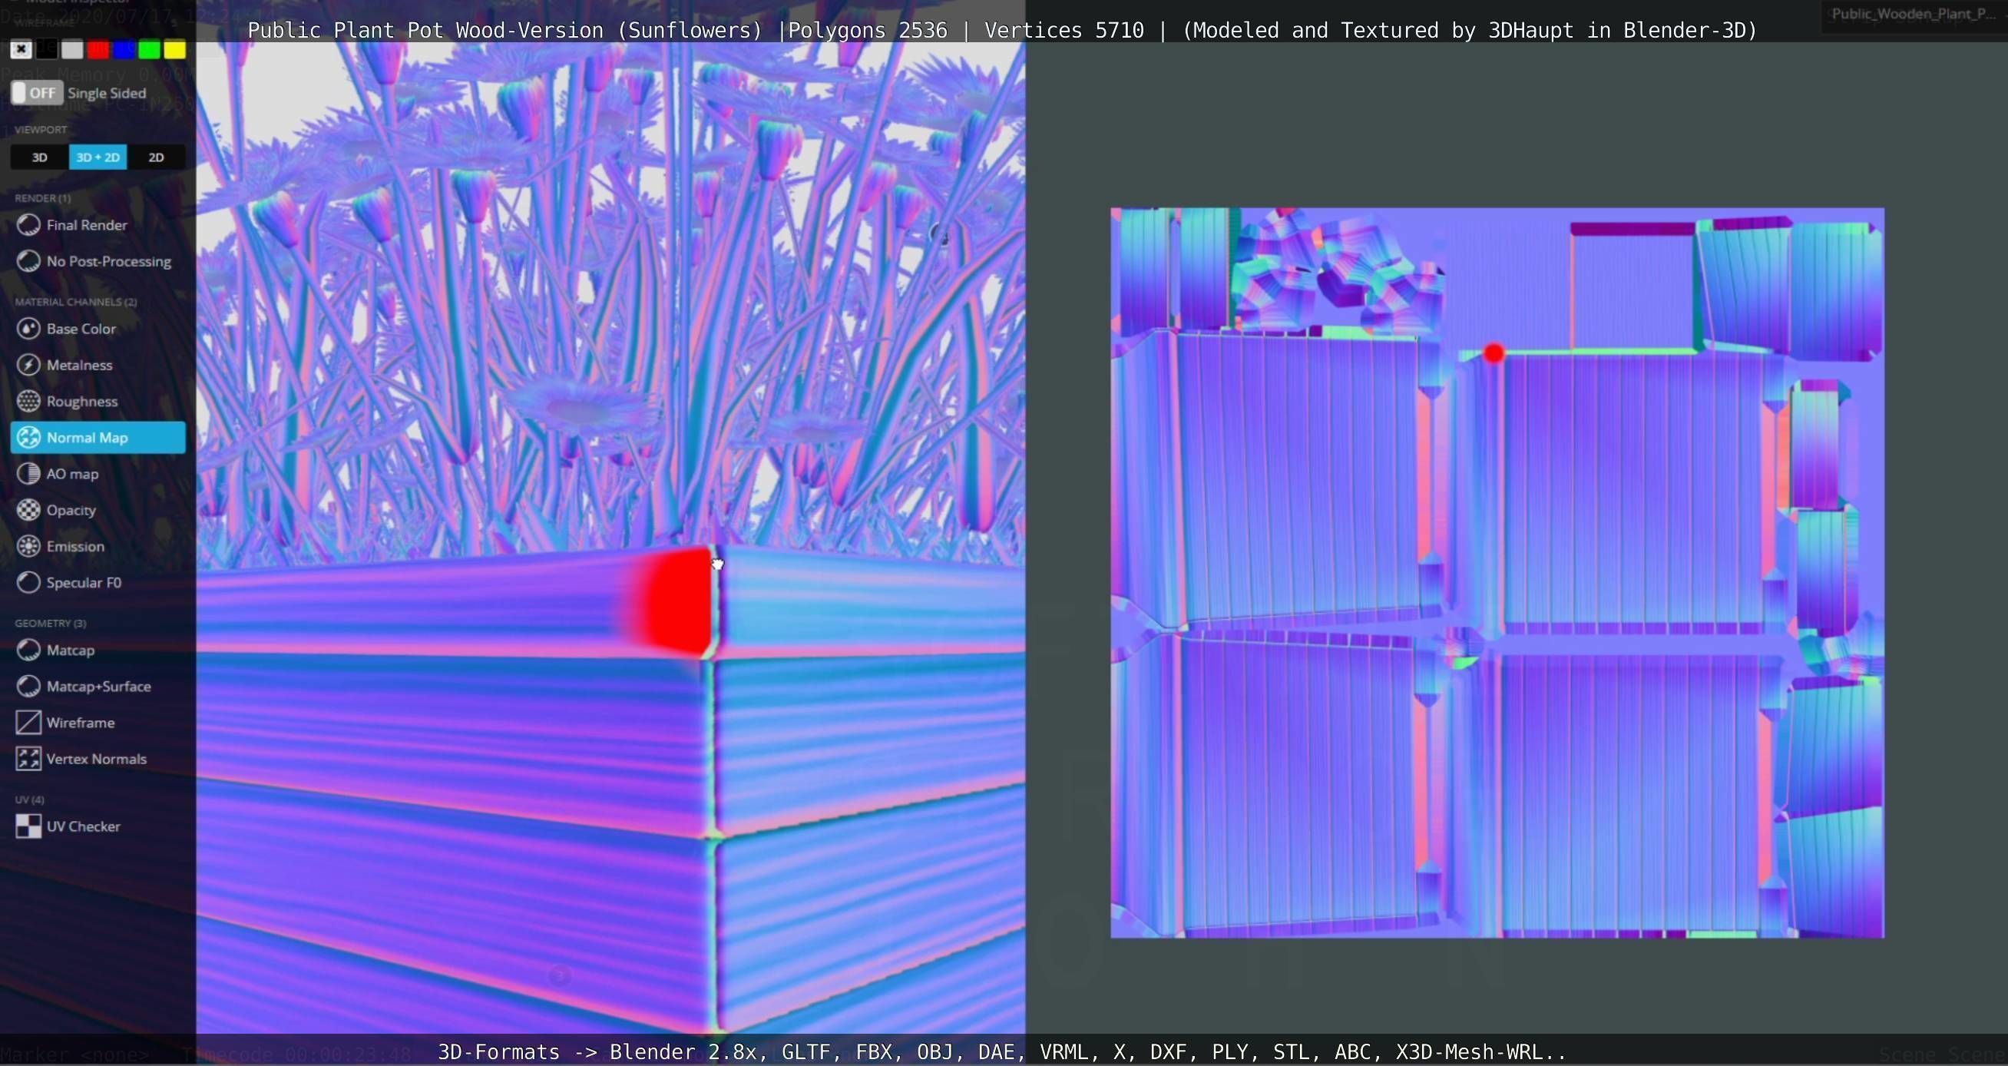Viewport: 2008px width, 1066px height.
Task: Open the AO map channel icon
Action: coord(29,473)
